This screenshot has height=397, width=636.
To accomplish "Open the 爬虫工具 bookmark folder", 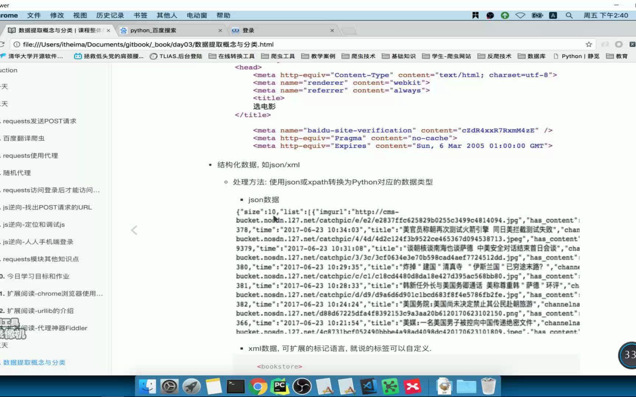I will [x=278, y=56].
